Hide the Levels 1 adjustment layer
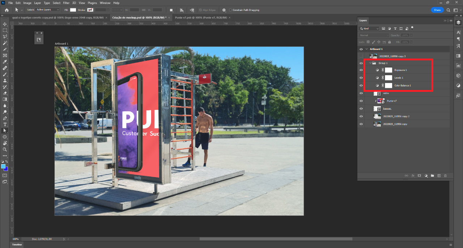 tap(361, 78)
